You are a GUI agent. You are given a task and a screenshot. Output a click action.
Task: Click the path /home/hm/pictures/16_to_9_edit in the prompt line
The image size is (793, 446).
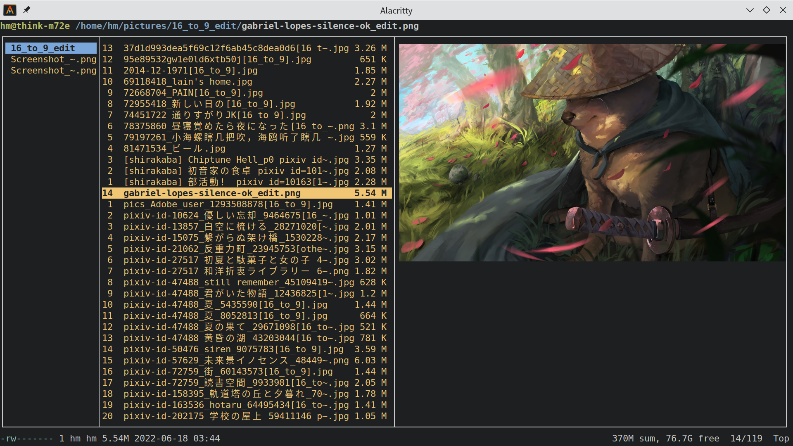(157, 26)
